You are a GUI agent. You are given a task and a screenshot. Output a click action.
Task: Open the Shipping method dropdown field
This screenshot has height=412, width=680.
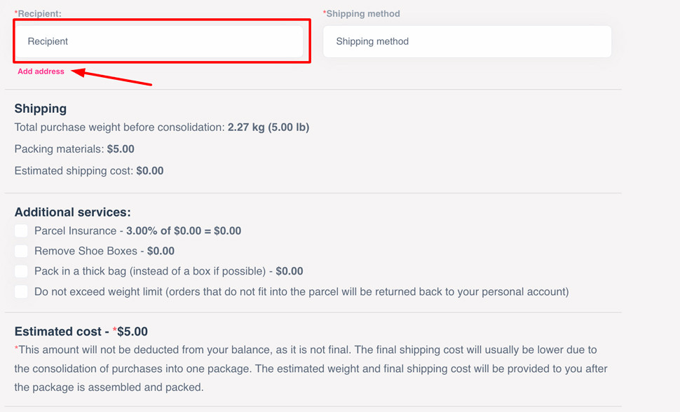pos(467,41)
